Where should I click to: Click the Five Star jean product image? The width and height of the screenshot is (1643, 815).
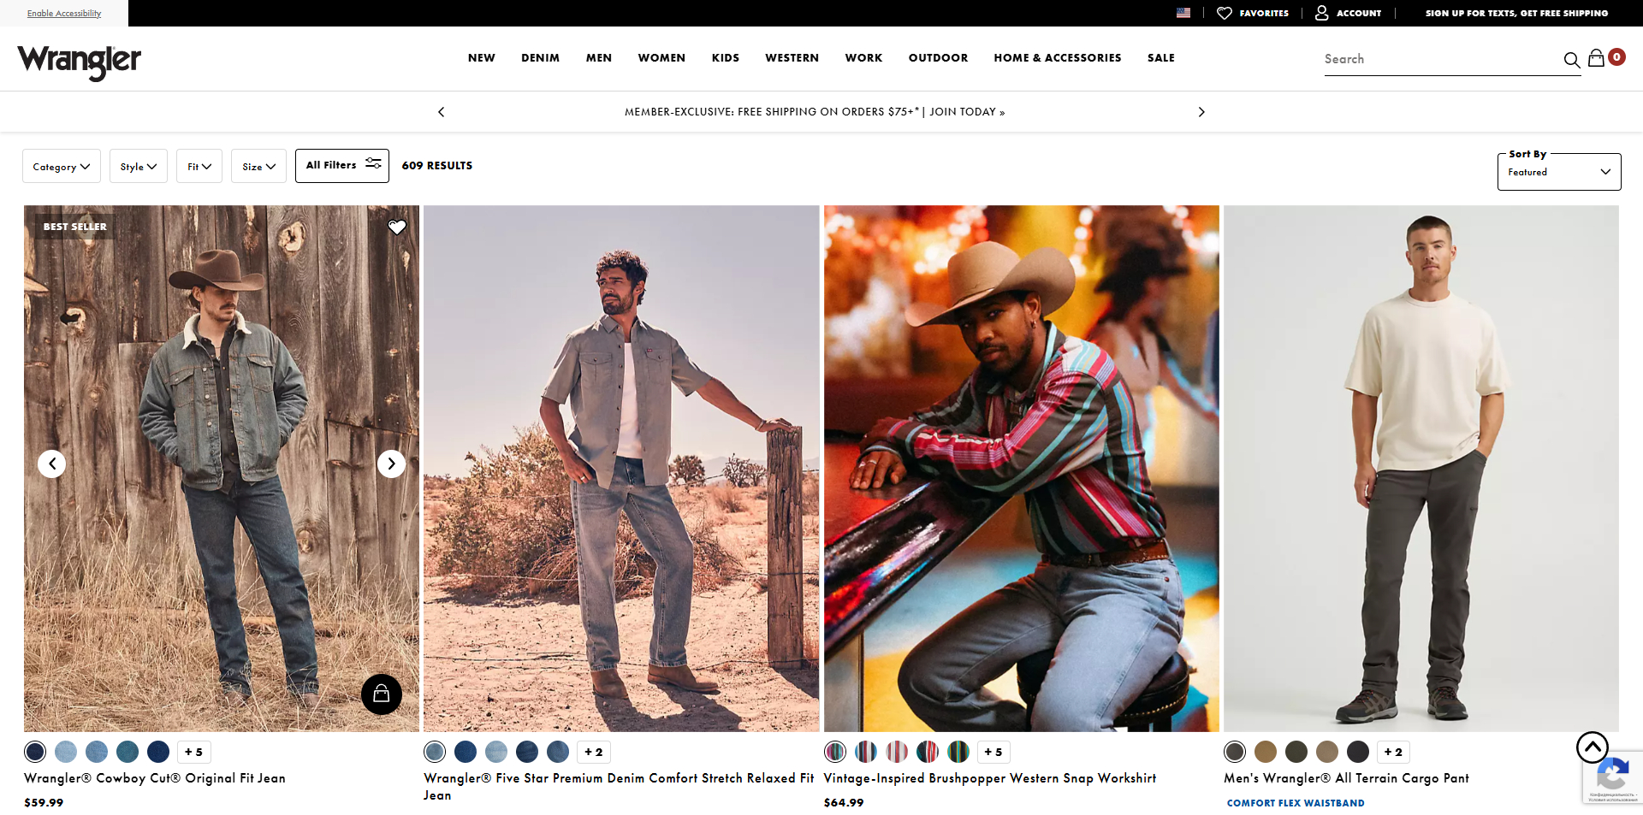621,468
